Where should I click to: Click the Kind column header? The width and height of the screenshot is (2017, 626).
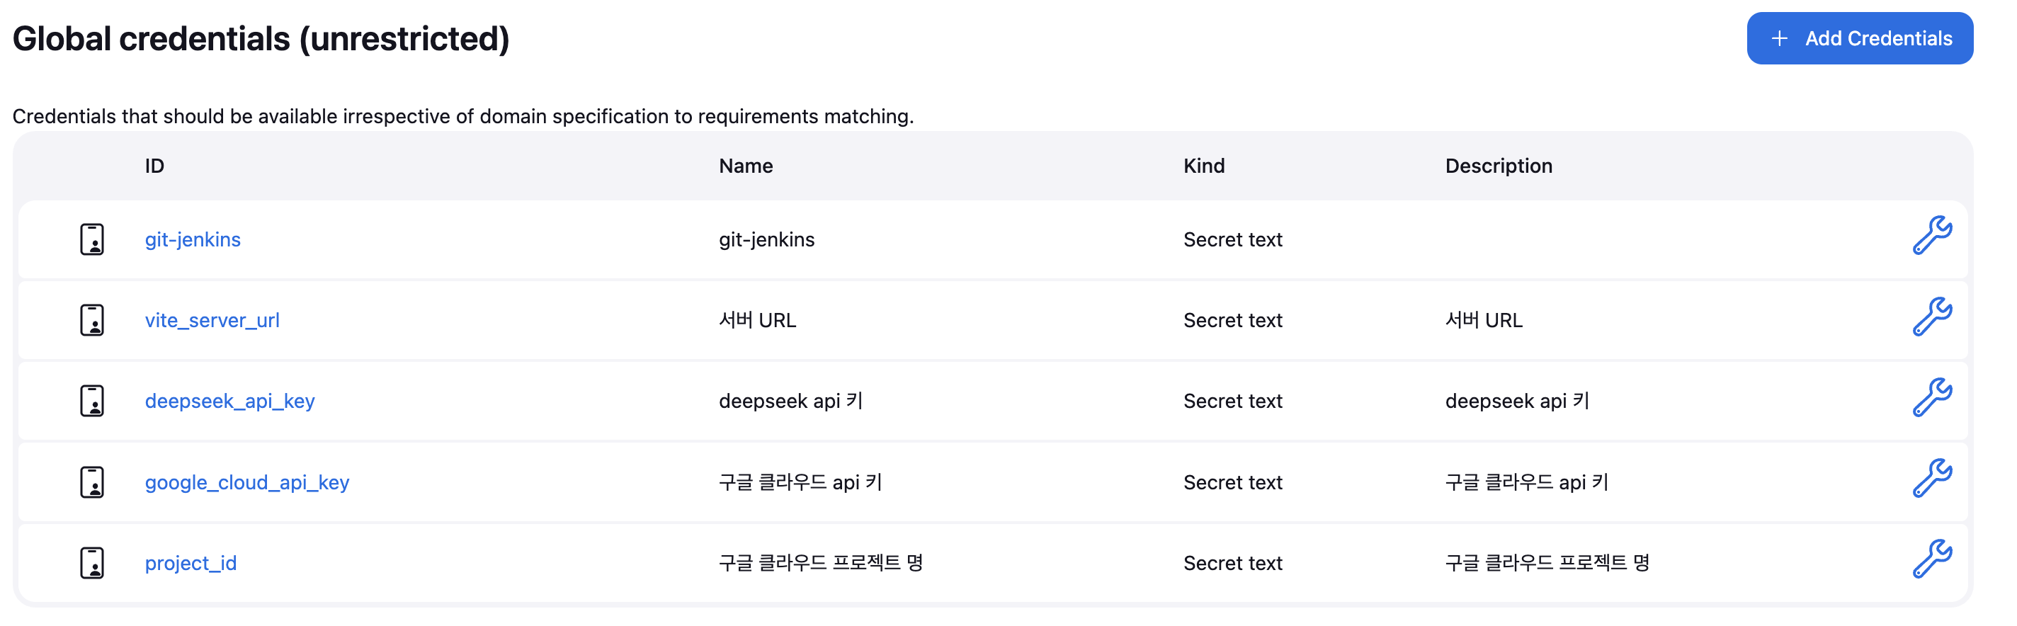click(x=1204, y=166)
